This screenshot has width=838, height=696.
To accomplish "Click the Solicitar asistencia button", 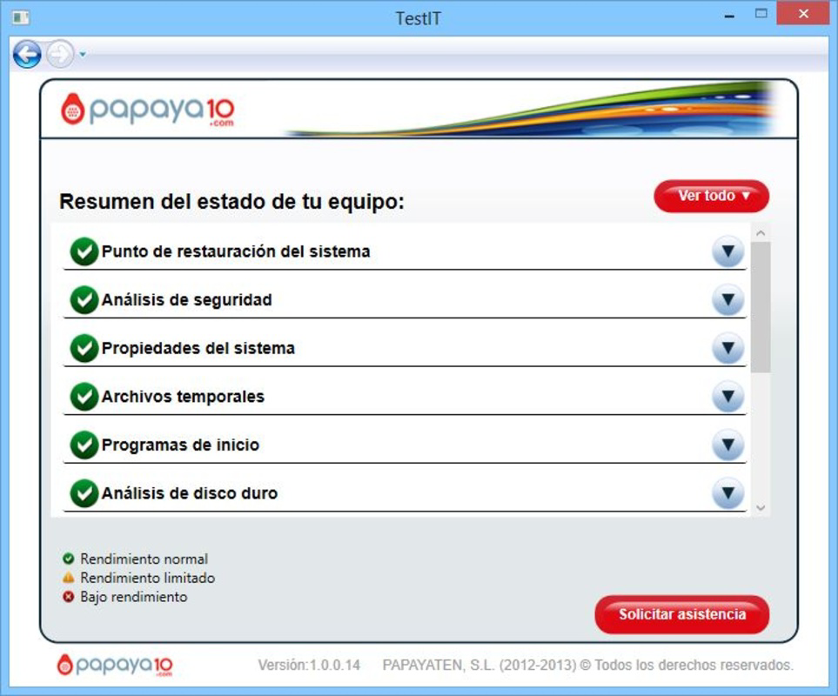I will (x=682, y=614).
